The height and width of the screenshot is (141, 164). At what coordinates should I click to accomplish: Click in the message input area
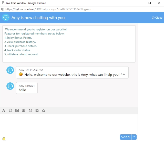[69, 124]
